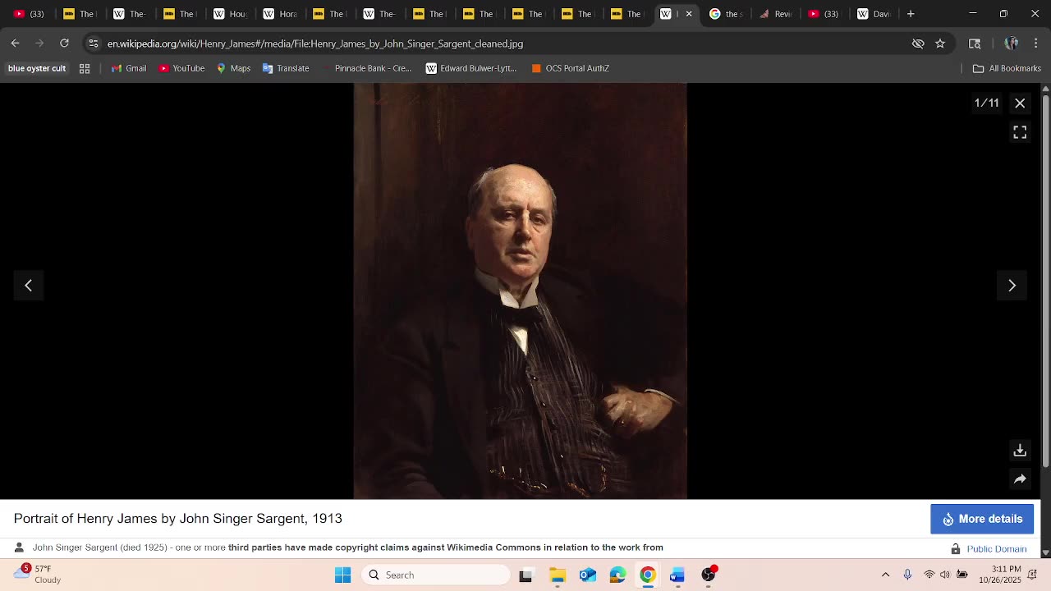The width and height of the screenshot is (1051, 591).
Task: Open the Chrome profile avatar
Action: tap(1012, 44)
